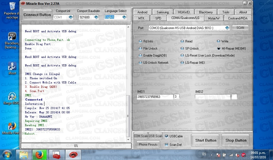
Task: Switch to the SPD tab
Action: [158, 18]
